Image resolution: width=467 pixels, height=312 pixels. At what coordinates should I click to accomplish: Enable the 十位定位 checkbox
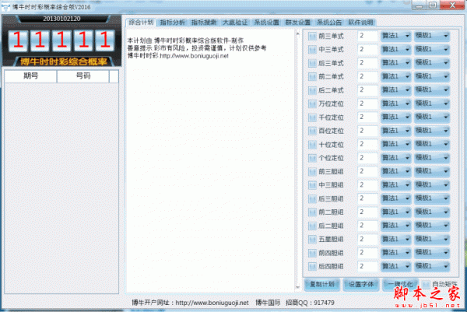pos(312,145)
